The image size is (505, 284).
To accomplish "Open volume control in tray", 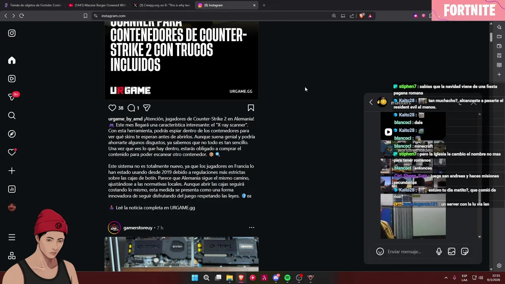I will (x=481, y=278).
